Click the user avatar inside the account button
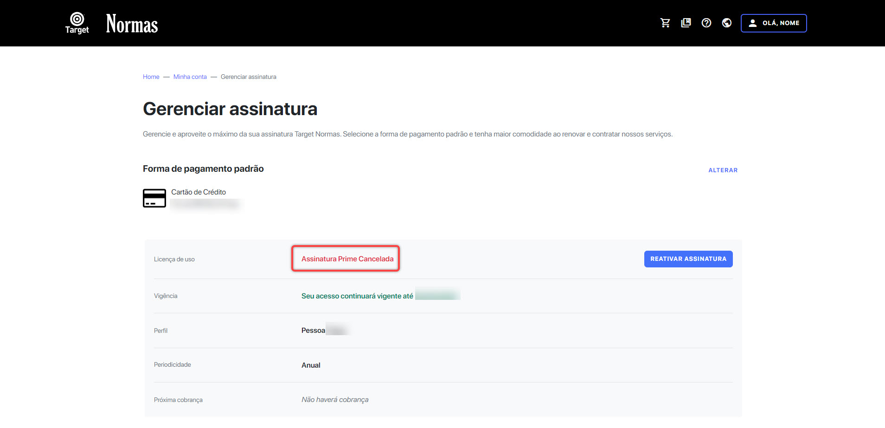Viewport: 885px width, 428px height. (x=752, y=23)
